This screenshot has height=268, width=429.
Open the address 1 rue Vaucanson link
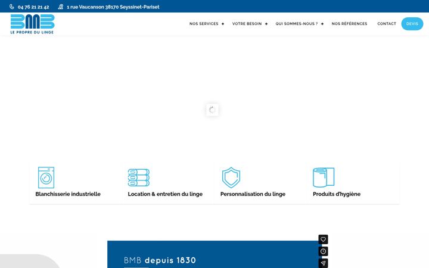pyautogui.click(x=113, y=7)
